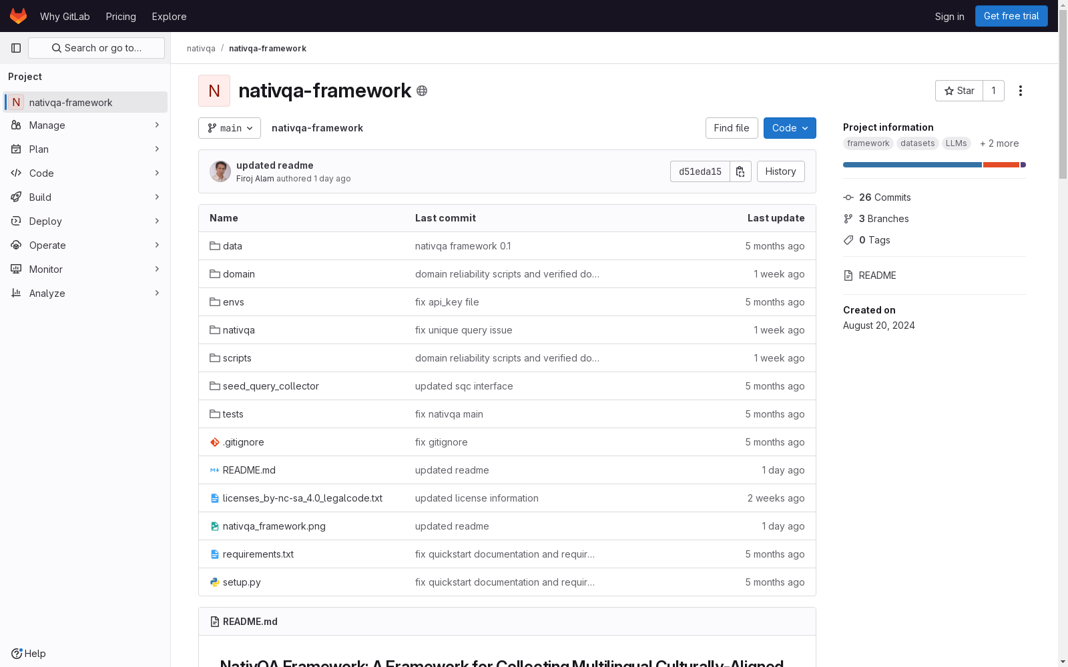Image resolution: width=1068 pixels, height=667 pixels.
Task: Select nativqa-framework in Project sidebar
Action: click(85, 102)
